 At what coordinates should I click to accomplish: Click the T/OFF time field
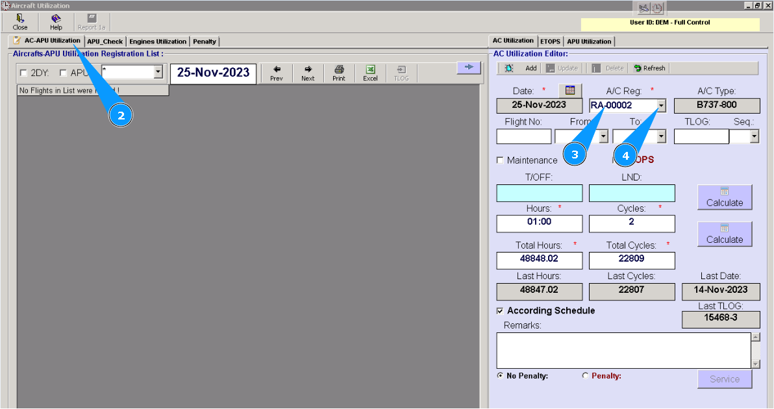click(540, 193)
